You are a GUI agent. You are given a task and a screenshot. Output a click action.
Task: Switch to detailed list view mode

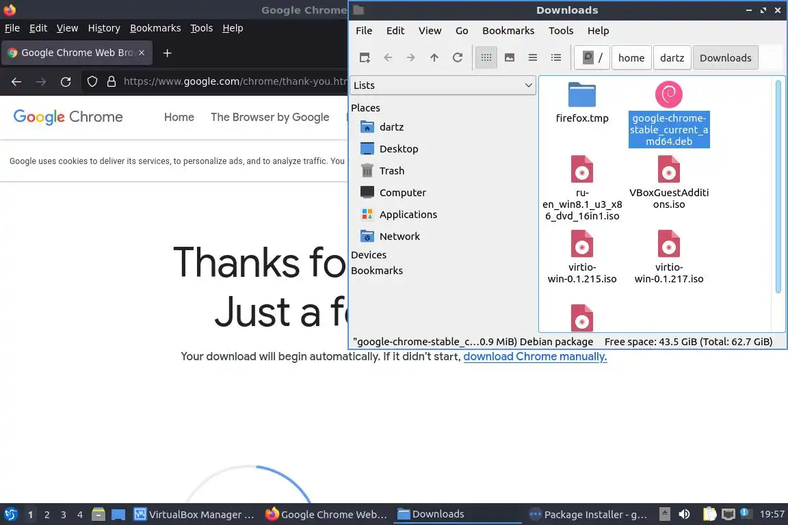point(556,58)
